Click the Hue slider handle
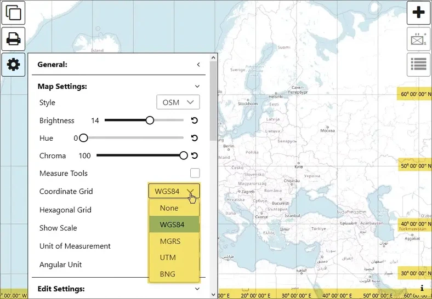 (x=83, y=137)
